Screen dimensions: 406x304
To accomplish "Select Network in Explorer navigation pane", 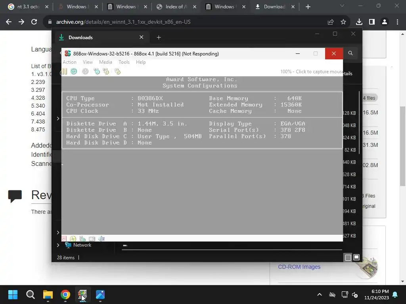I will (82, 245).
